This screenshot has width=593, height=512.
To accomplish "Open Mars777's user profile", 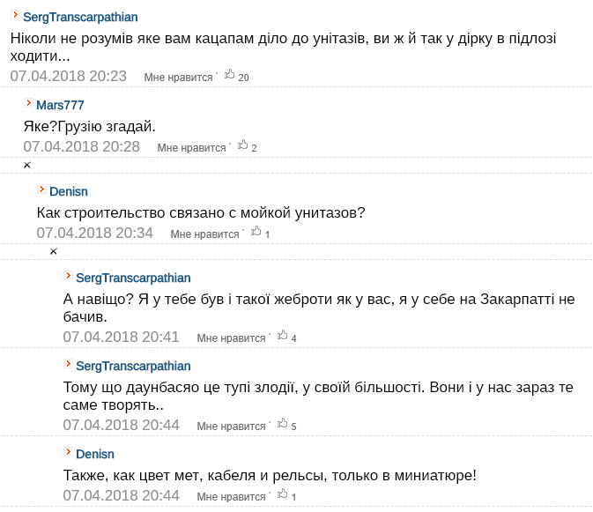I will pos(60,105).
